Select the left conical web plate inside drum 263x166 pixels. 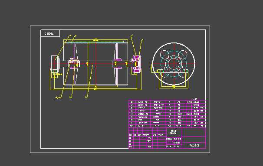click(75, 64)
